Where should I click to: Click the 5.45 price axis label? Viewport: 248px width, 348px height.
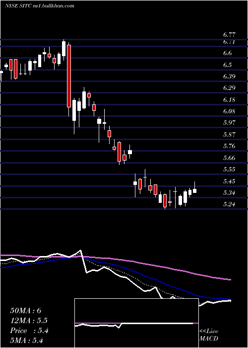pos(229,181)
